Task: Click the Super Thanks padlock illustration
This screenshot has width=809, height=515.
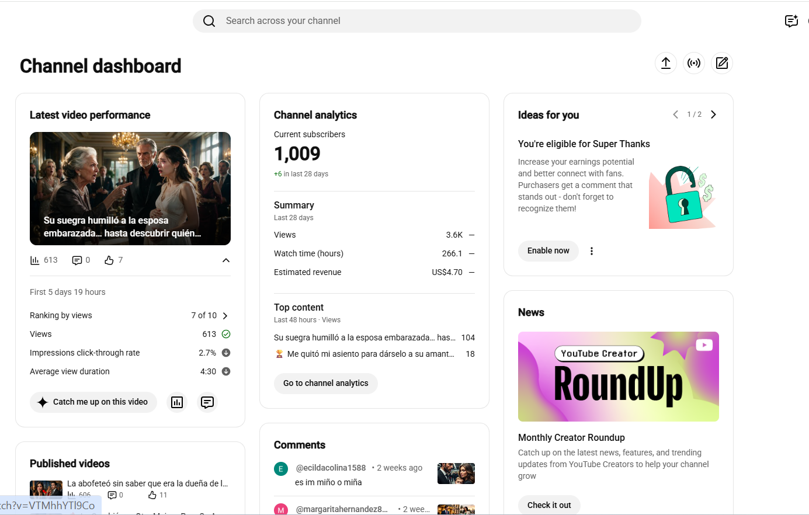Action: [x=682, y=197]
